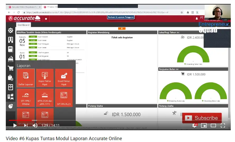Click the Hutang Usaha panel header
Screen dimensions: 235x142
[193, 106]
